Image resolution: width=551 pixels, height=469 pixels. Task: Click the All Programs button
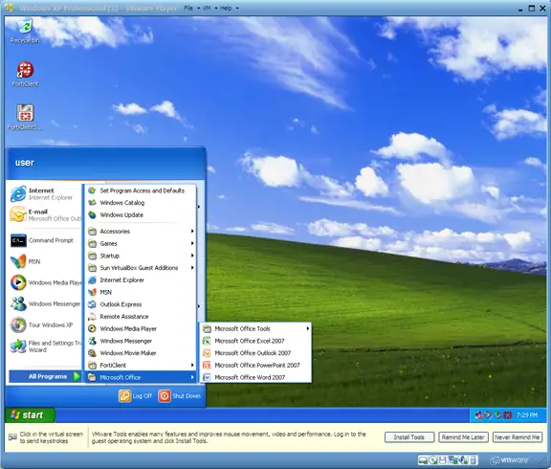pos(45,376)
